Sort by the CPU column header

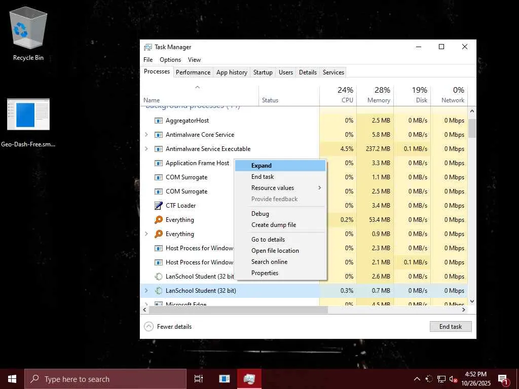(338, 95)
